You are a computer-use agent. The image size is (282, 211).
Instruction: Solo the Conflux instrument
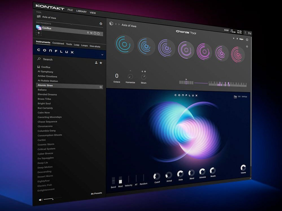88,33
